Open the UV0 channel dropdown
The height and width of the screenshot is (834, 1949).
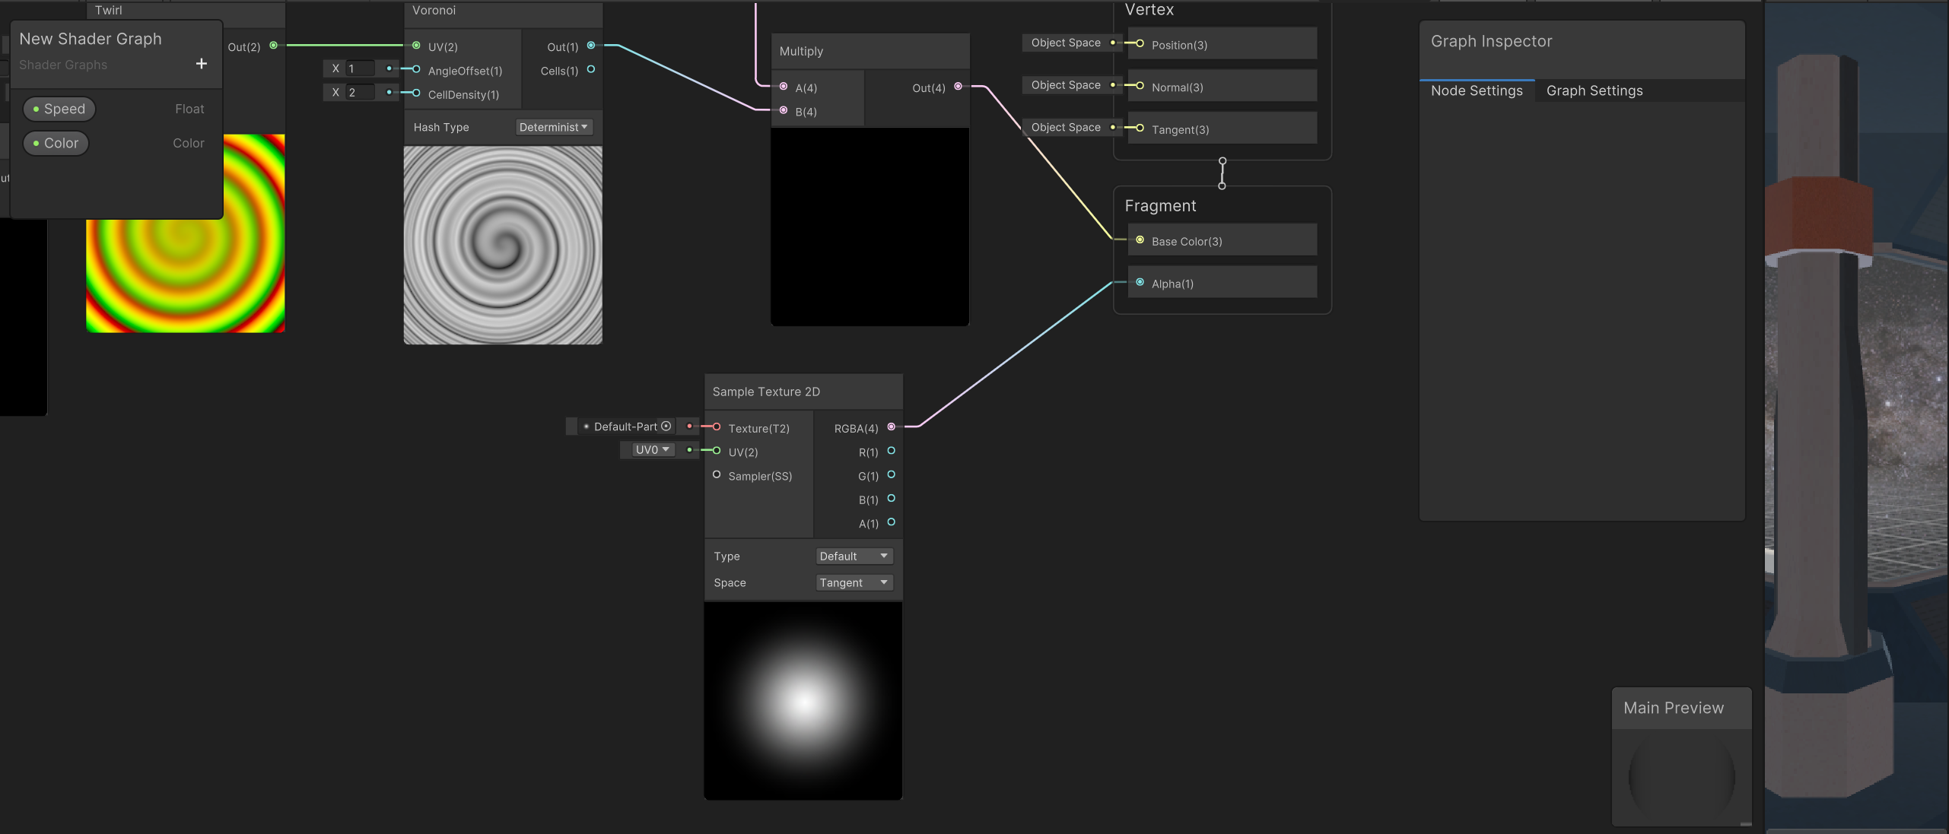tap(652, 450)
